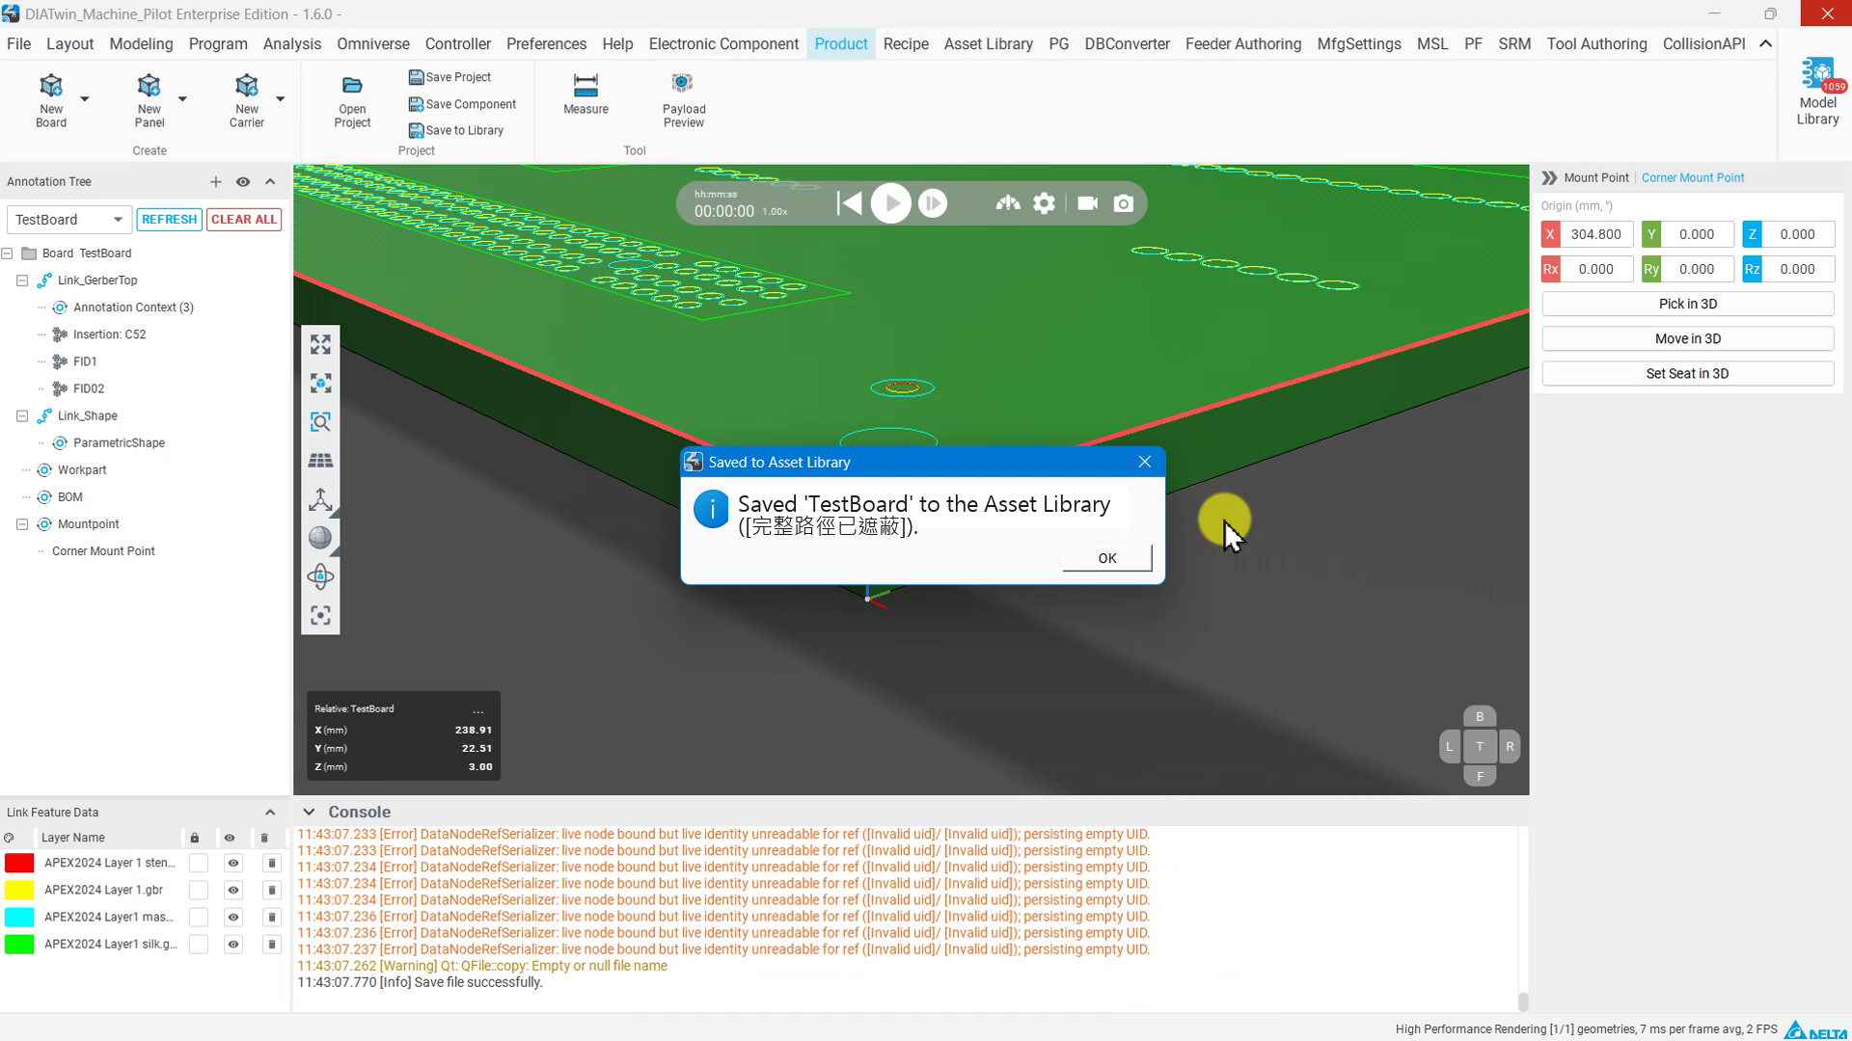
Task: Open the Omniverse tab
Action: coord(373,44)
